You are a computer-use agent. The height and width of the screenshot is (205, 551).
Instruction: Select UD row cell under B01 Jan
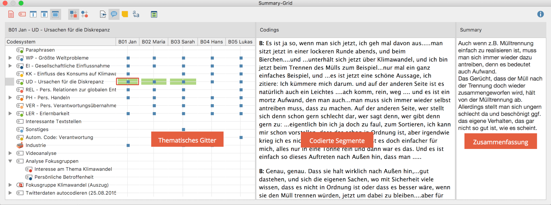[x=128, y=82]
